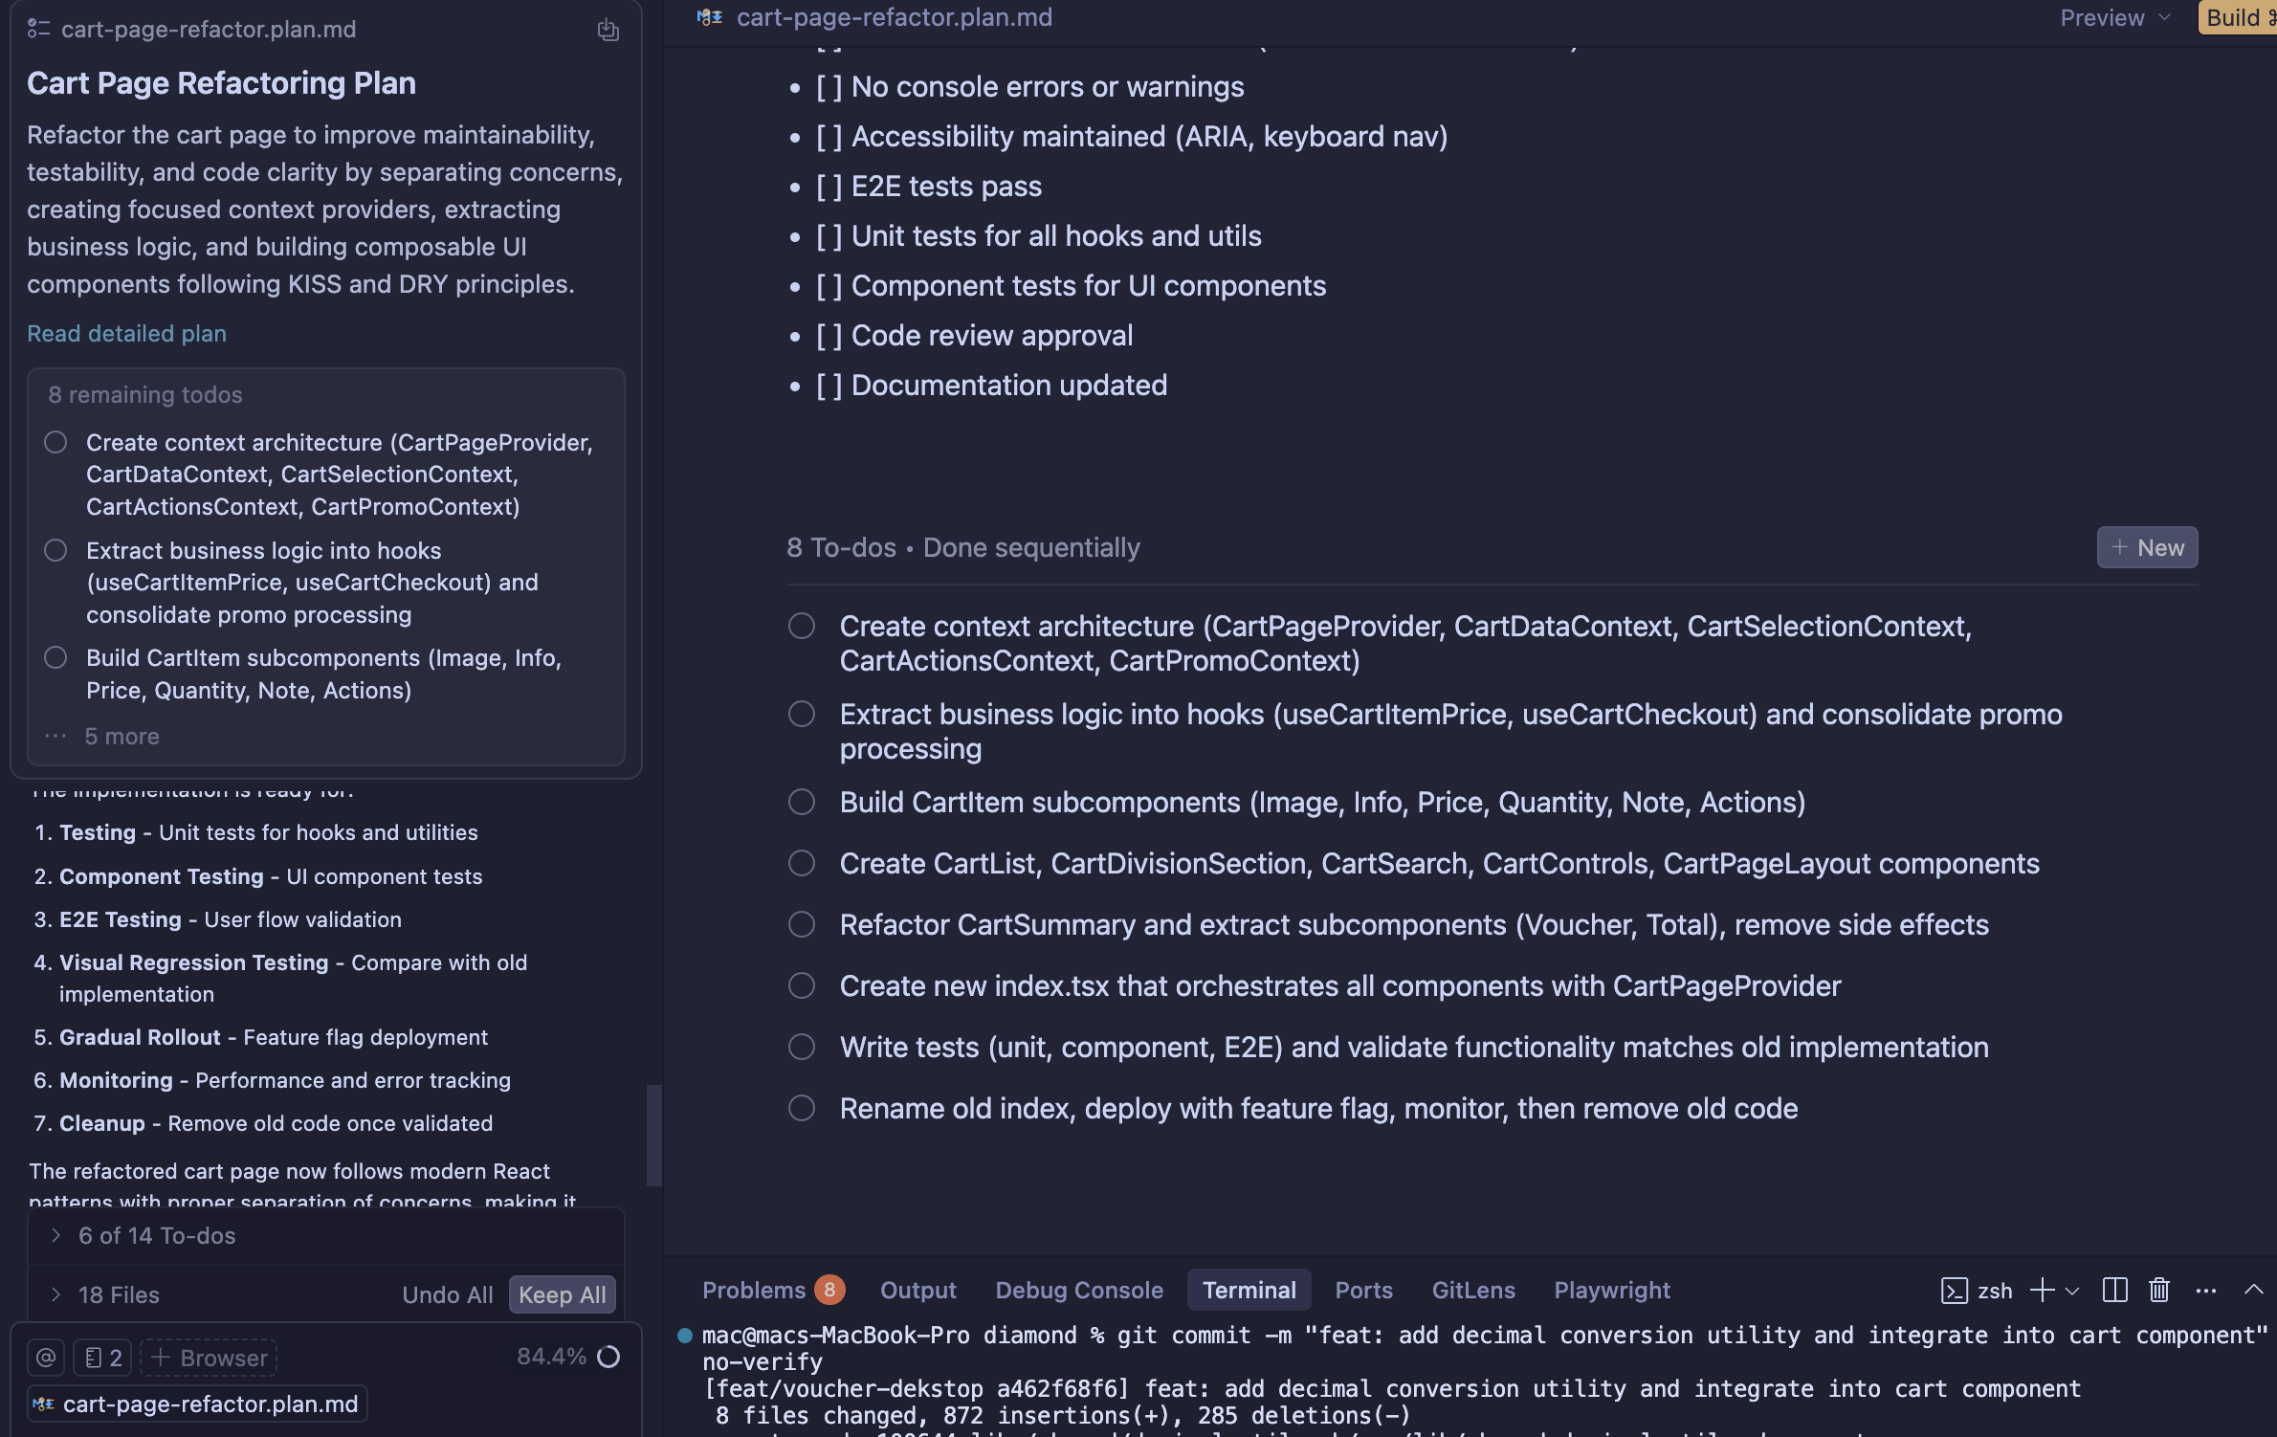Open the terminal panel more actions ellipsis
2277x1437 pixels.
(2205, 1290)
